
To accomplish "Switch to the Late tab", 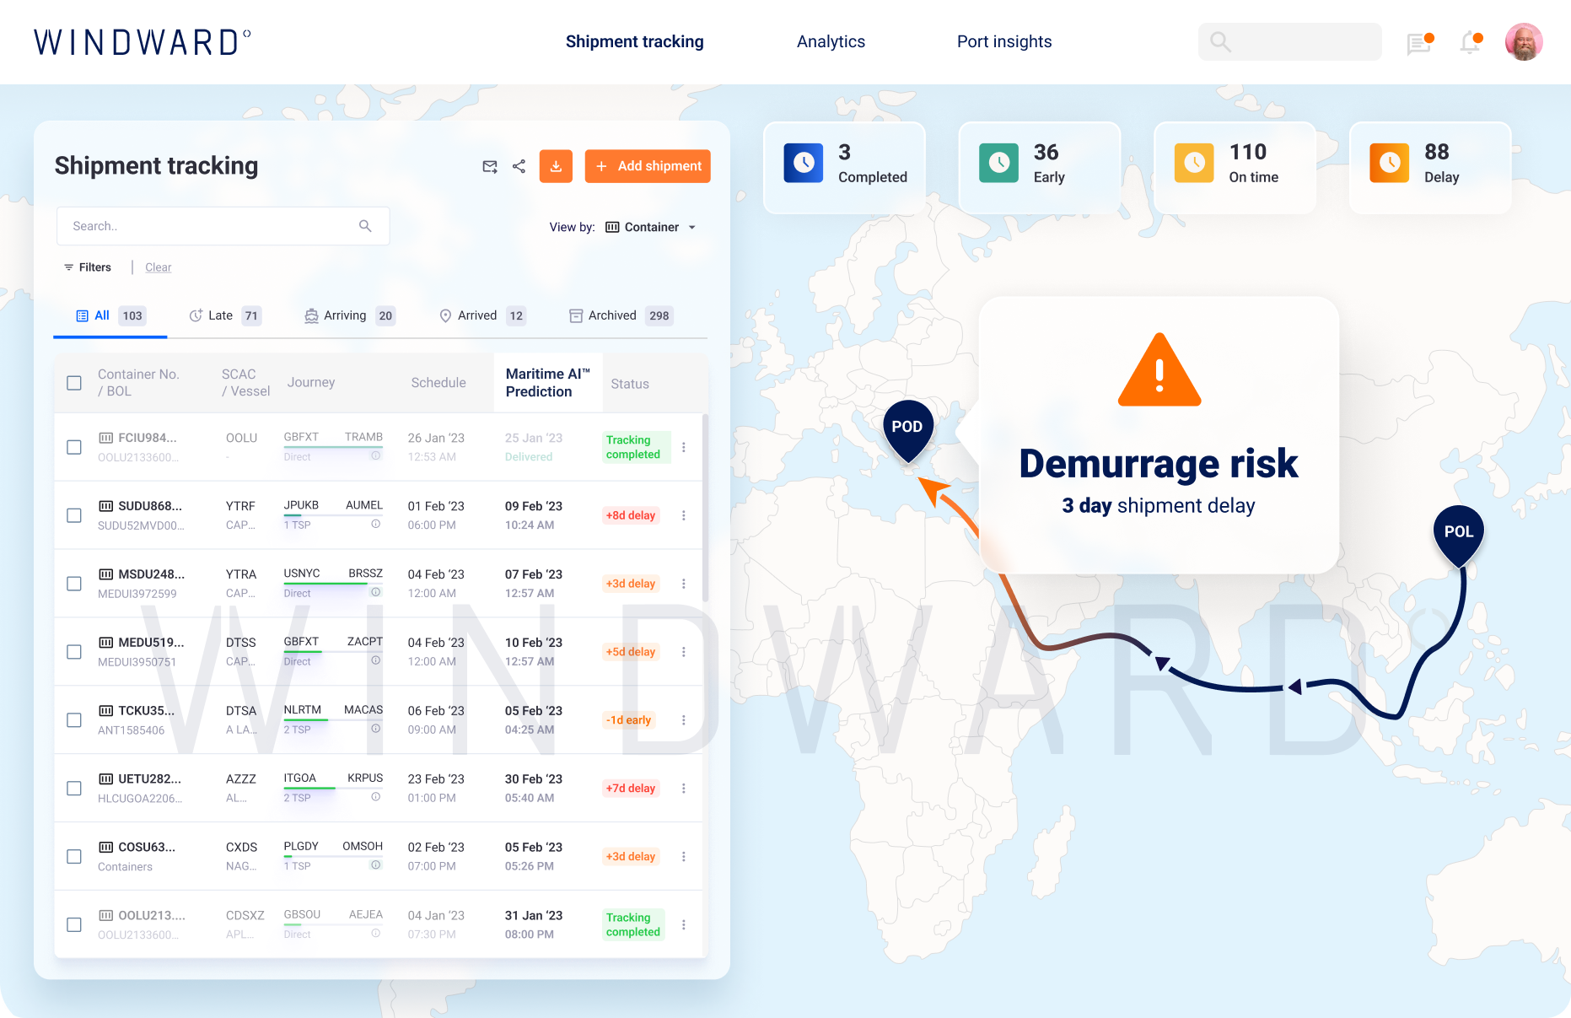I will [x=225, y=315].
